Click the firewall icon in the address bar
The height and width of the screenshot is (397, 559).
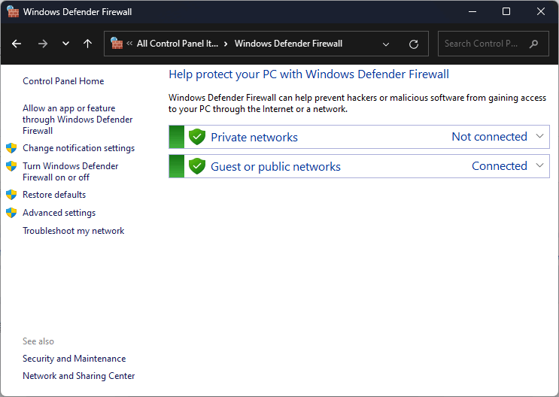(x=117, y=44)
